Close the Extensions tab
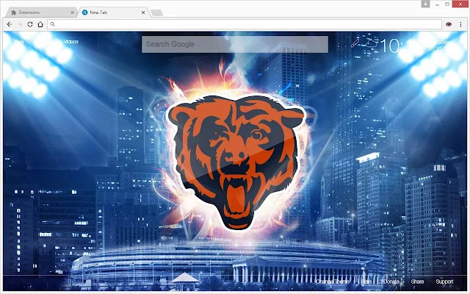The image size is (470, 294). (x=72, y=12)
